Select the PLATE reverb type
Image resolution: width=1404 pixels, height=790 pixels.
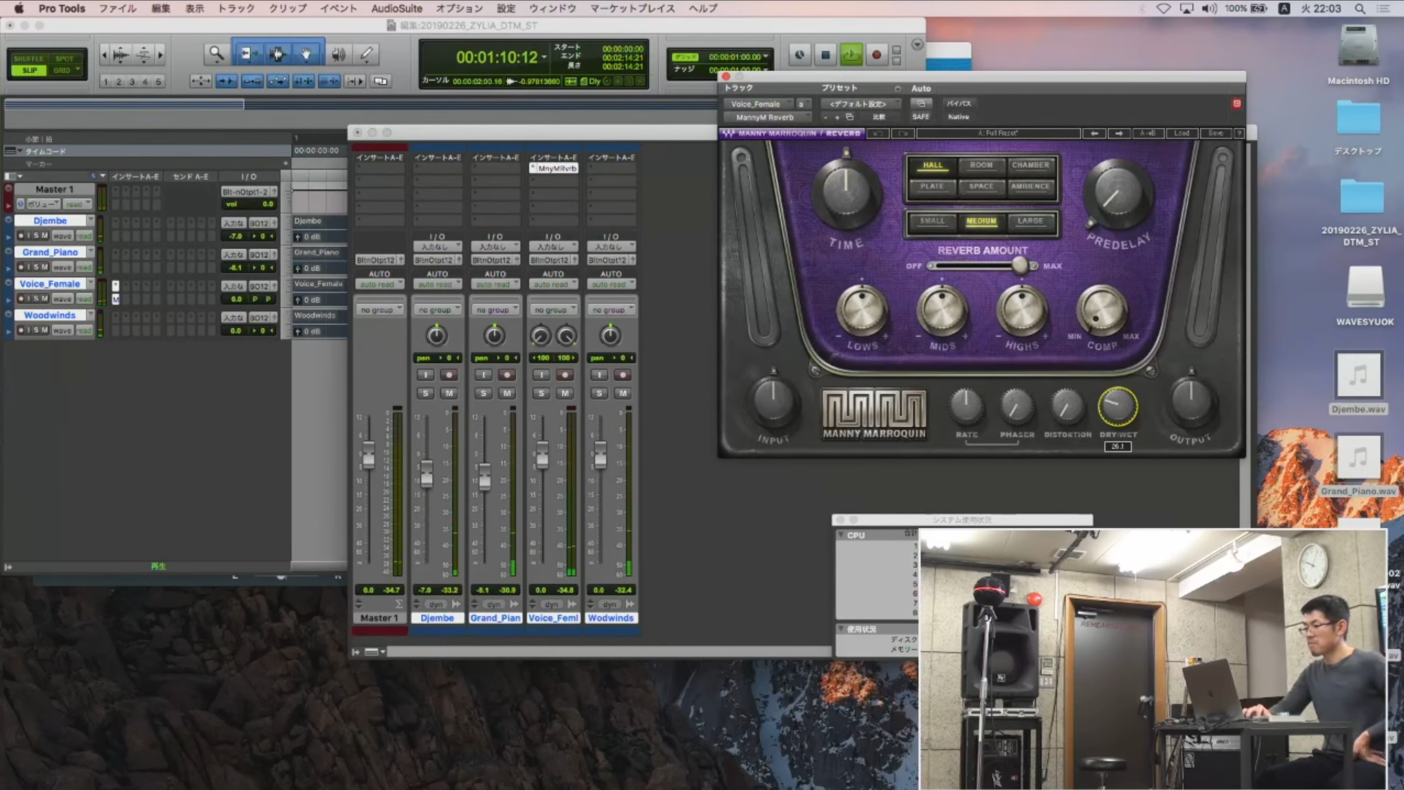pos(932,187)
